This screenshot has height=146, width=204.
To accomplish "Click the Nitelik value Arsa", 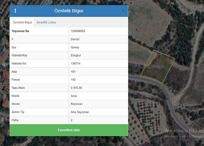I will (x=74, y=96).
